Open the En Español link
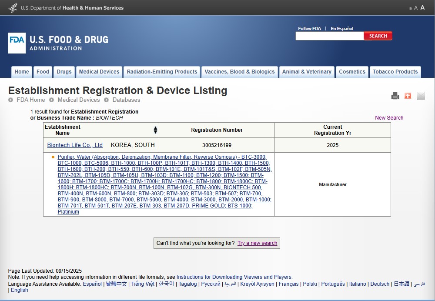The image size is (435, 301). pos(342,29)
